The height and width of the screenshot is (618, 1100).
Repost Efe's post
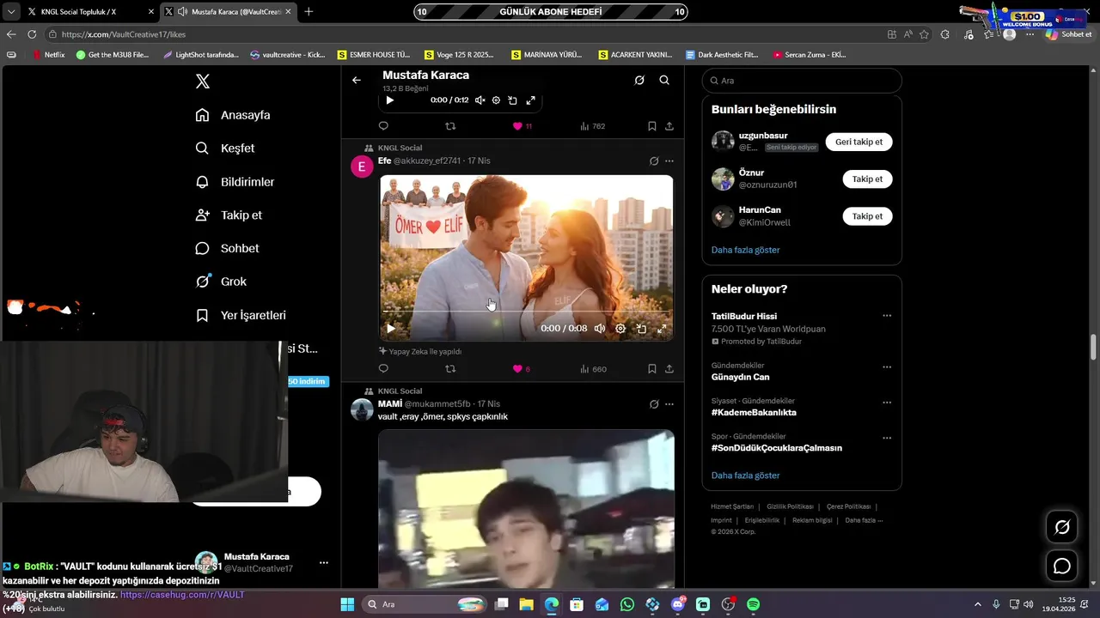pos(450,369)
